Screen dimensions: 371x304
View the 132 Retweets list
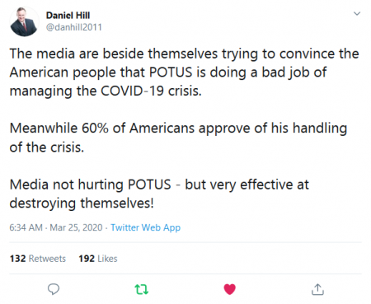tap(38, 259)
